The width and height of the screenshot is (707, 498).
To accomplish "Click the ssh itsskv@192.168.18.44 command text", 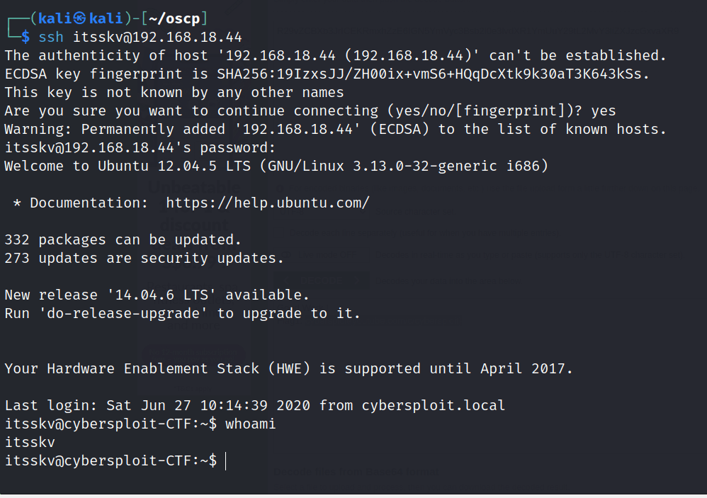I will pyautogui.click(x=140, y=37).
